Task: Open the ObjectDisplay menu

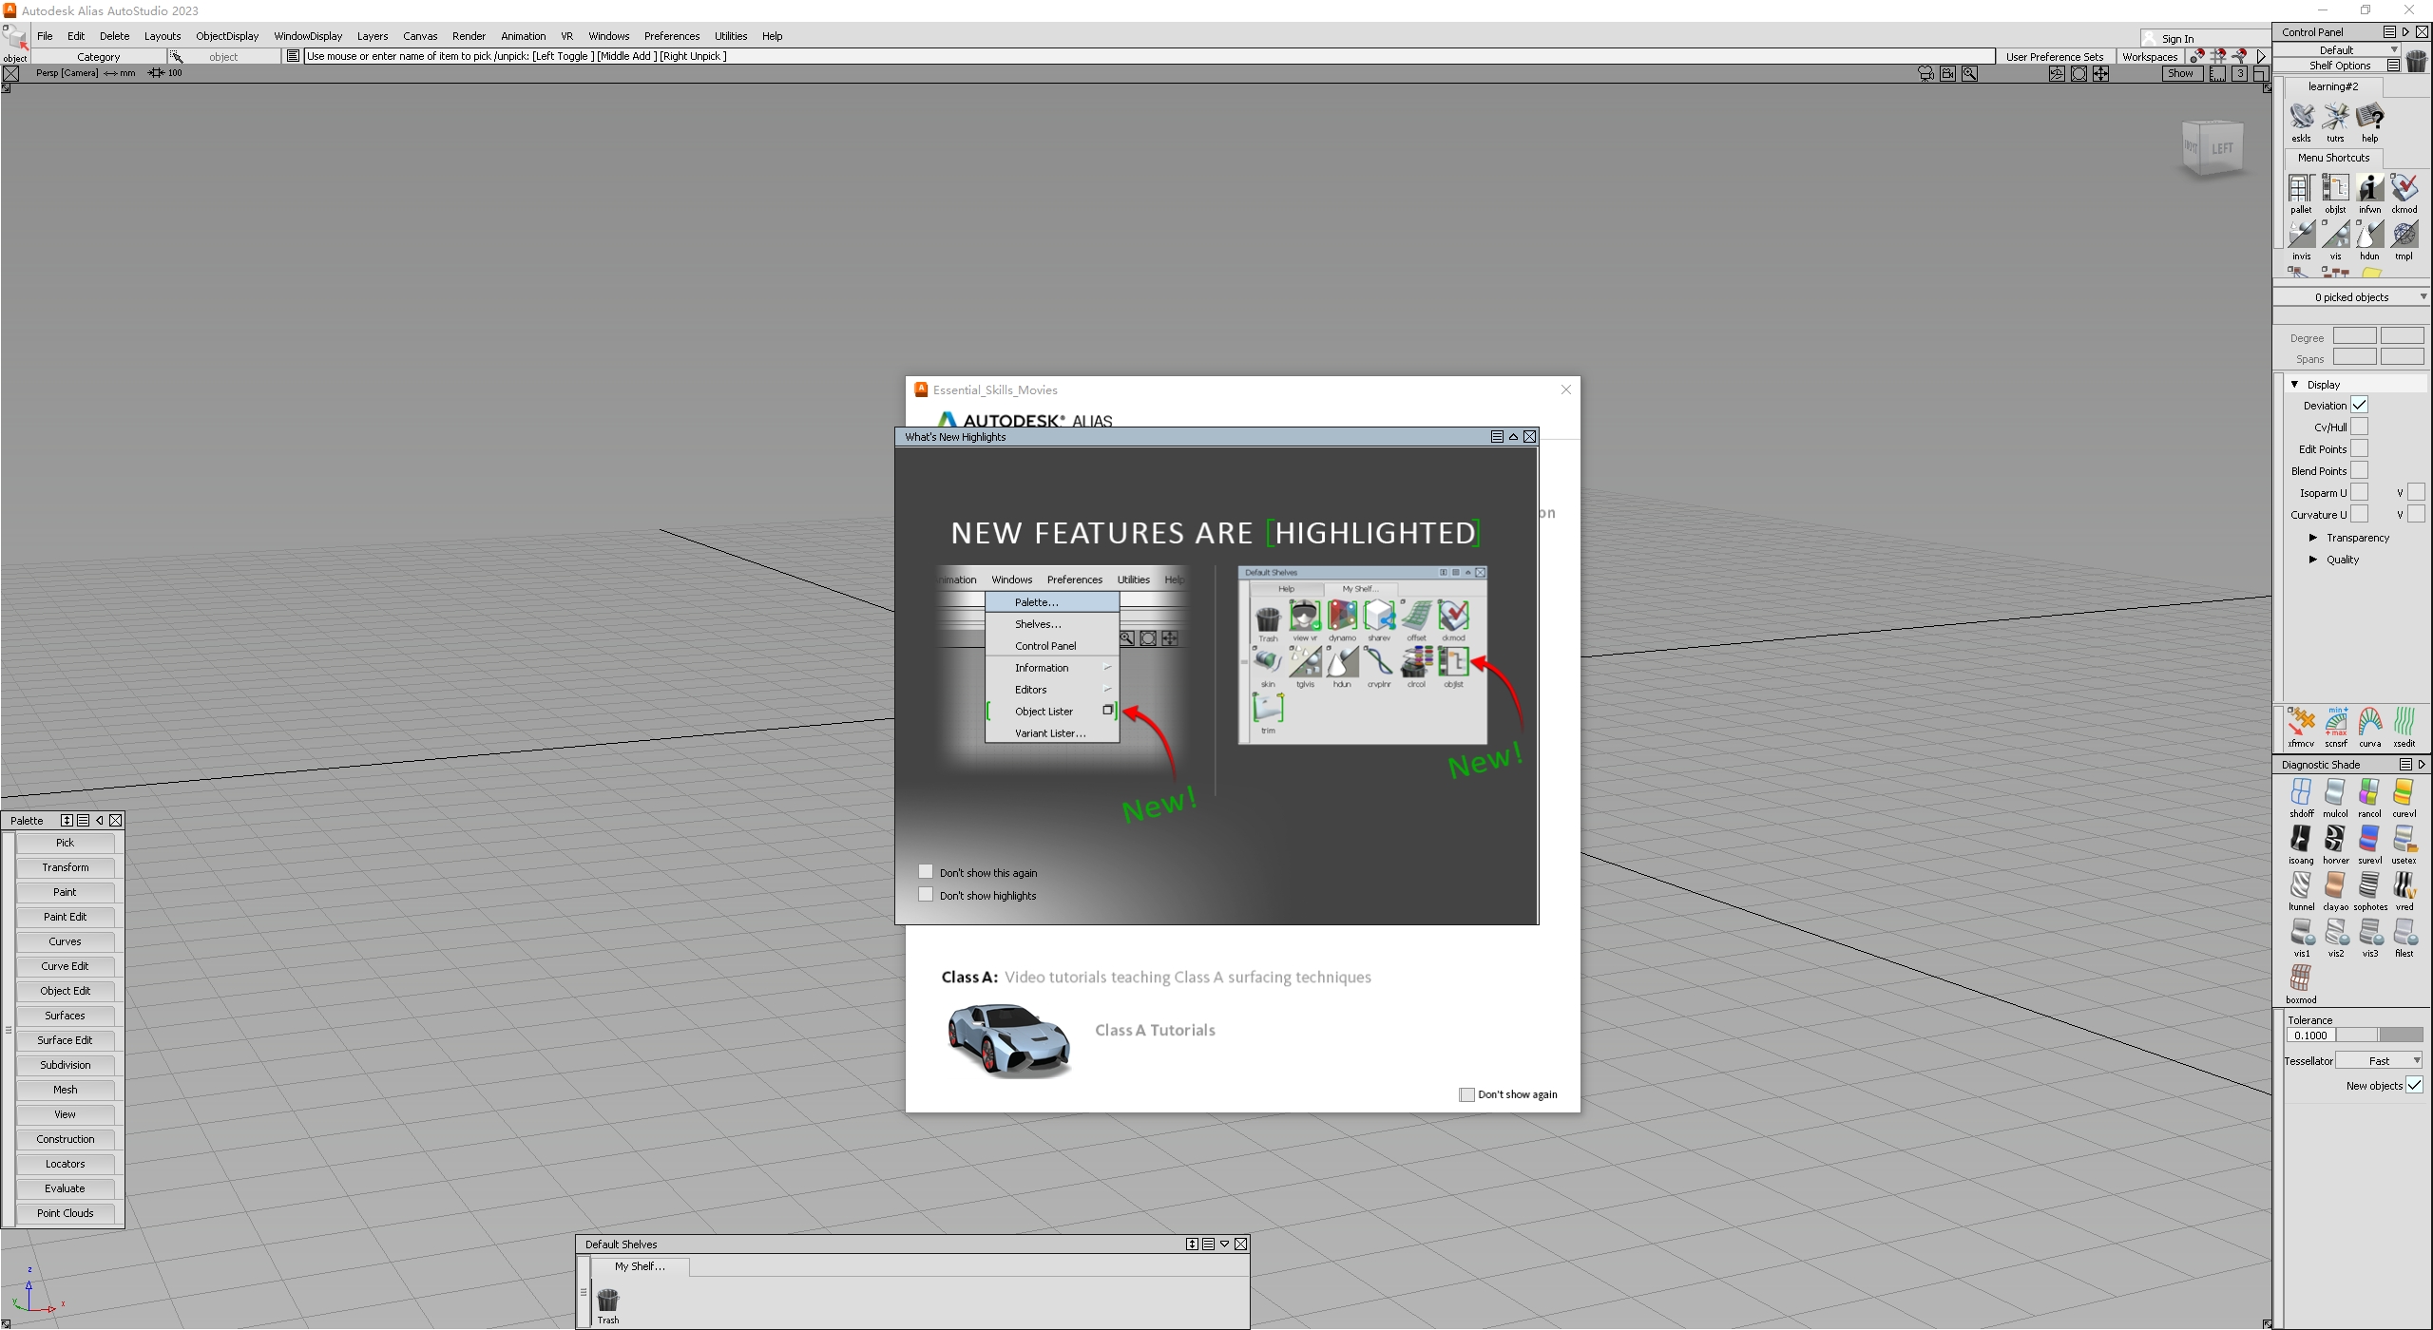Action: (226, 36)
